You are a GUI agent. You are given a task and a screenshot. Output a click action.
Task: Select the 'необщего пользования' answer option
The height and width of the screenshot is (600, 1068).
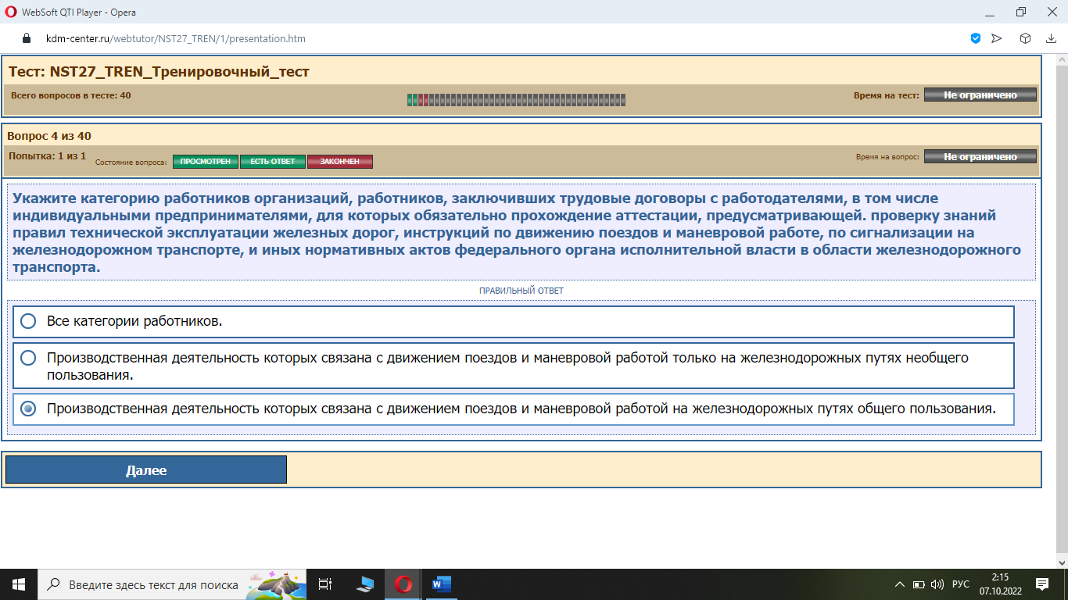coord(514,366)
